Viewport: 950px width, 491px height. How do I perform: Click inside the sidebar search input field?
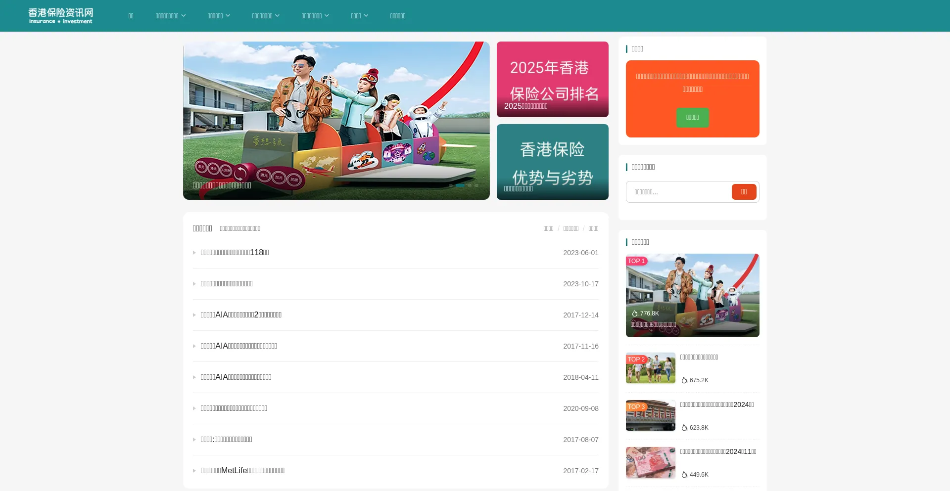(678, 192)
